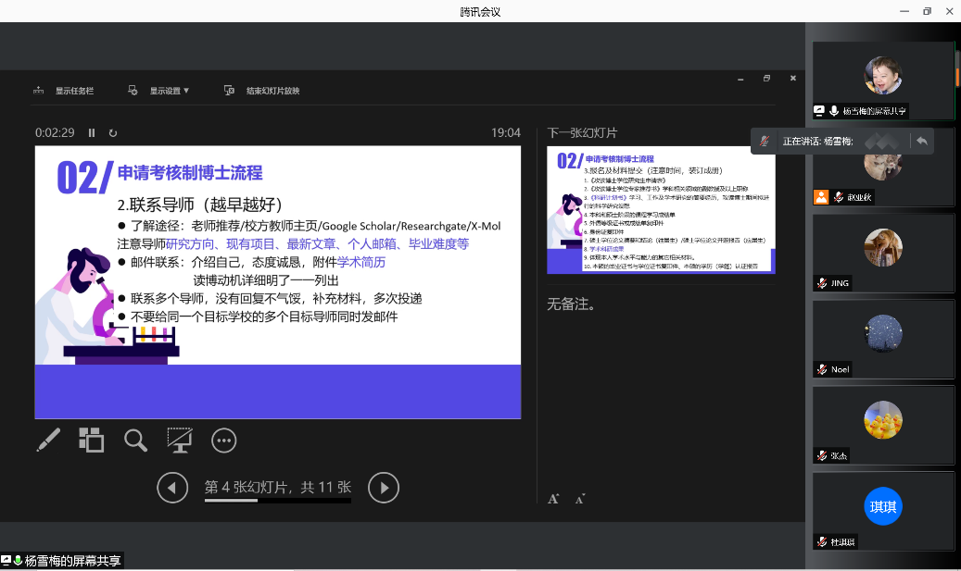Go to the previous slide
The image size is (961, 571).
tap(172, 487)
